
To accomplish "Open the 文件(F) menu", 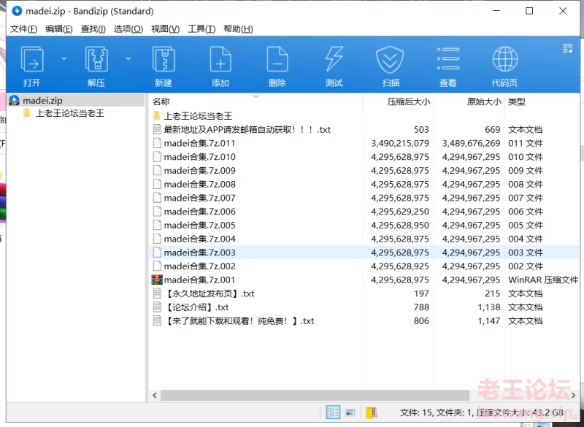I will (23, 29).
